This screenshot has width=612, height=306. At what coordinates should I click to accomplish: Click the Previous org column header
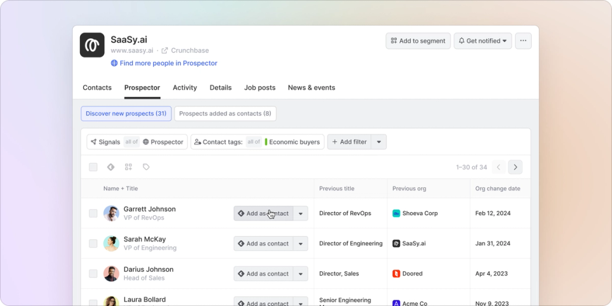coord(409,188)
